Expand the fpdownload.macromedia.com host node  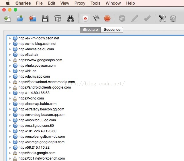click(x=10, y=82)
